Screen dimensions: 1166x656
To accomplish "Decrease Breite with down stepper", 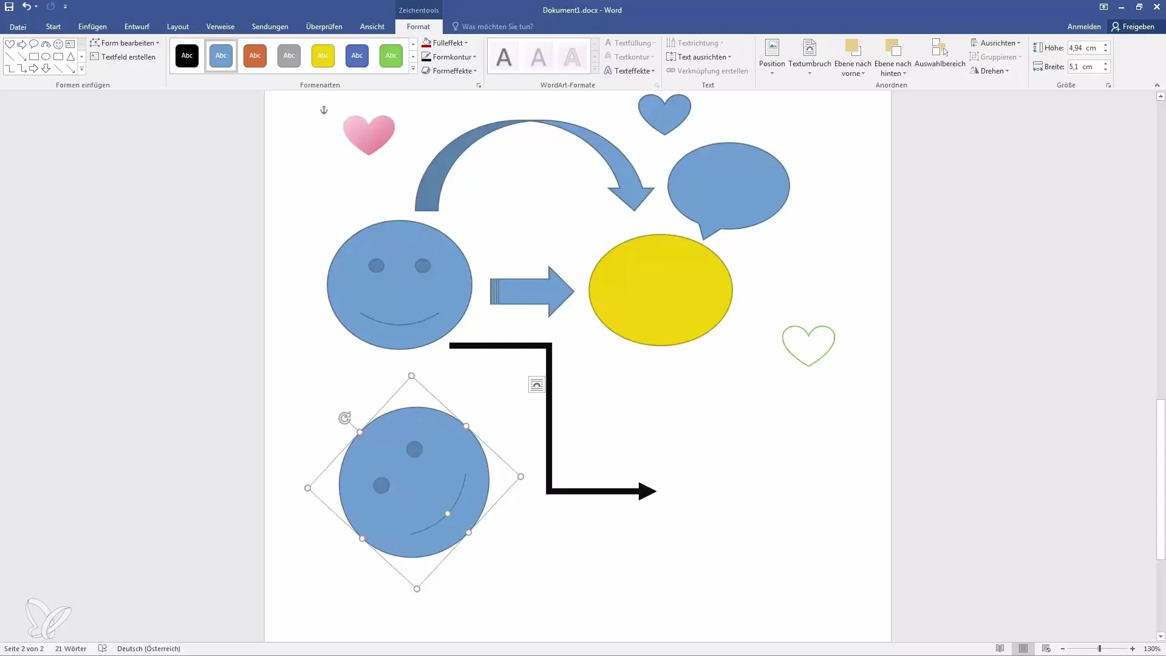I will coord(1106,70).
